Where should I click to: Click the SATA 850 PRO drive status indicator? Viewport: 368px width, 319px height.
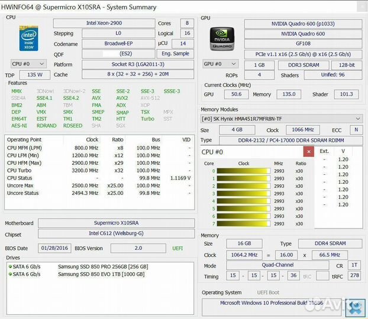pos(10,266)
